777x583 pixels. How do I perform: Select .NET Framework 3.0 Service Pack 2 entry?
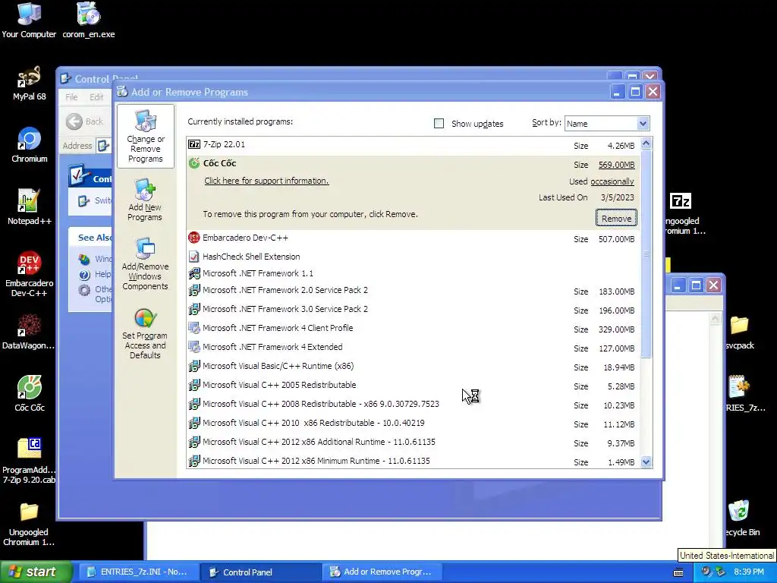(414, 310)
